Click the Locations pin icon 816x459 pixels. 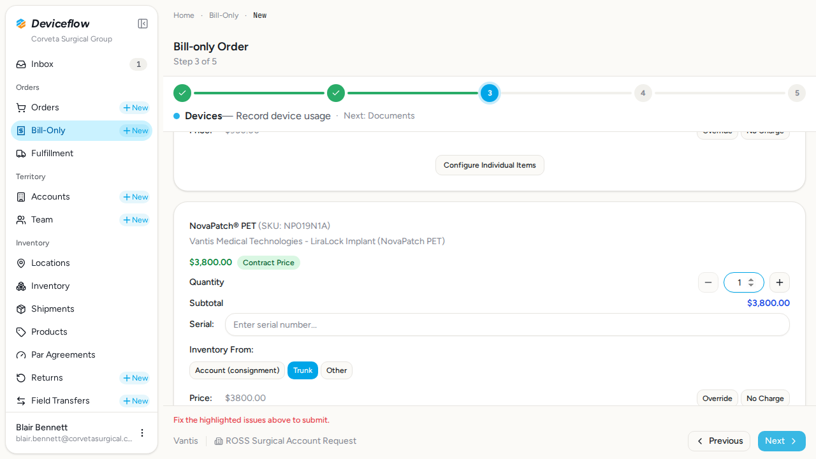click(x=21, y=263)
